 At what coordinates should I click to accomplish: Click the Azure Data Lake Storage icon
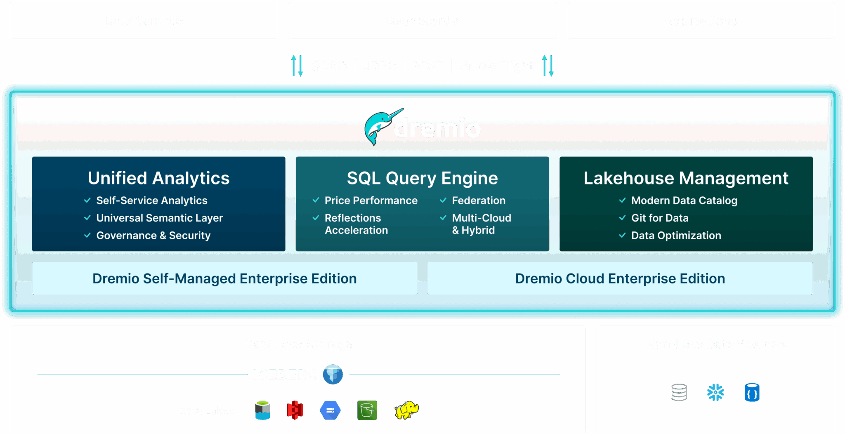click(263, 410)
